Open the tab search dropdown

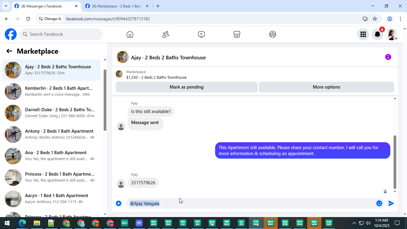(x=6, y=6)
